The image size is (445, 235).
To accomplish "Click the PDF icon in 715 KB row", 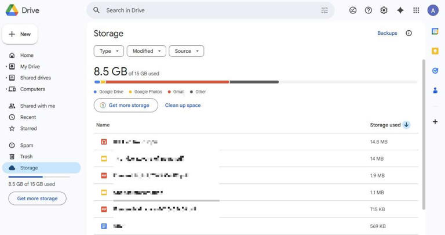I will tap(104, 209).
